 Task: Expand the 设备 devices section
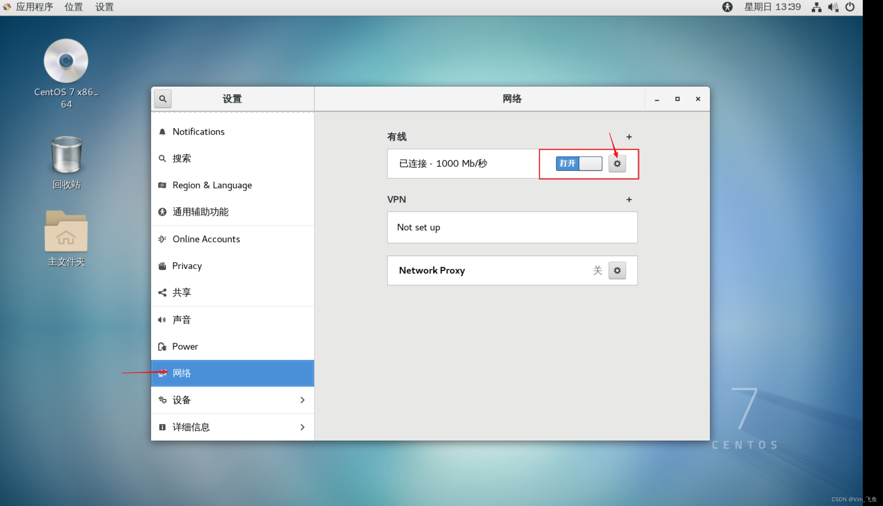coord(232,400)
